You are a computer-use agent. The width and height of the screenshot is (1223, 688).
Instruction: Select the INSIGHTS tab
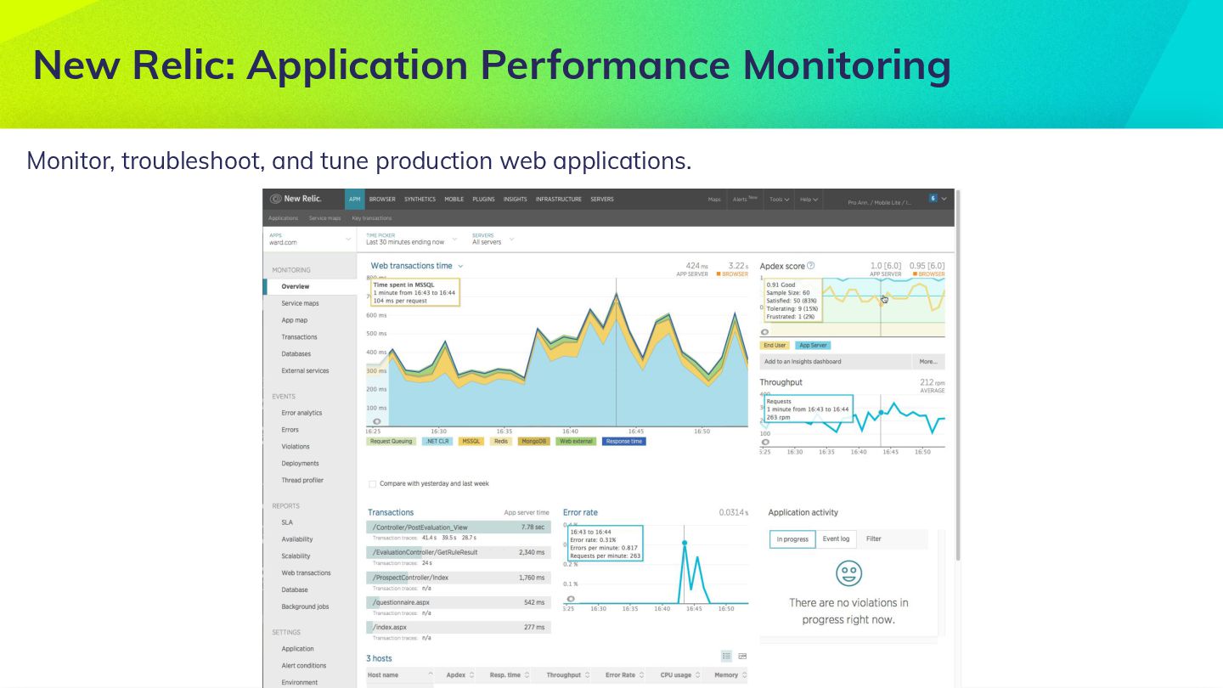[x=515, y=200]
